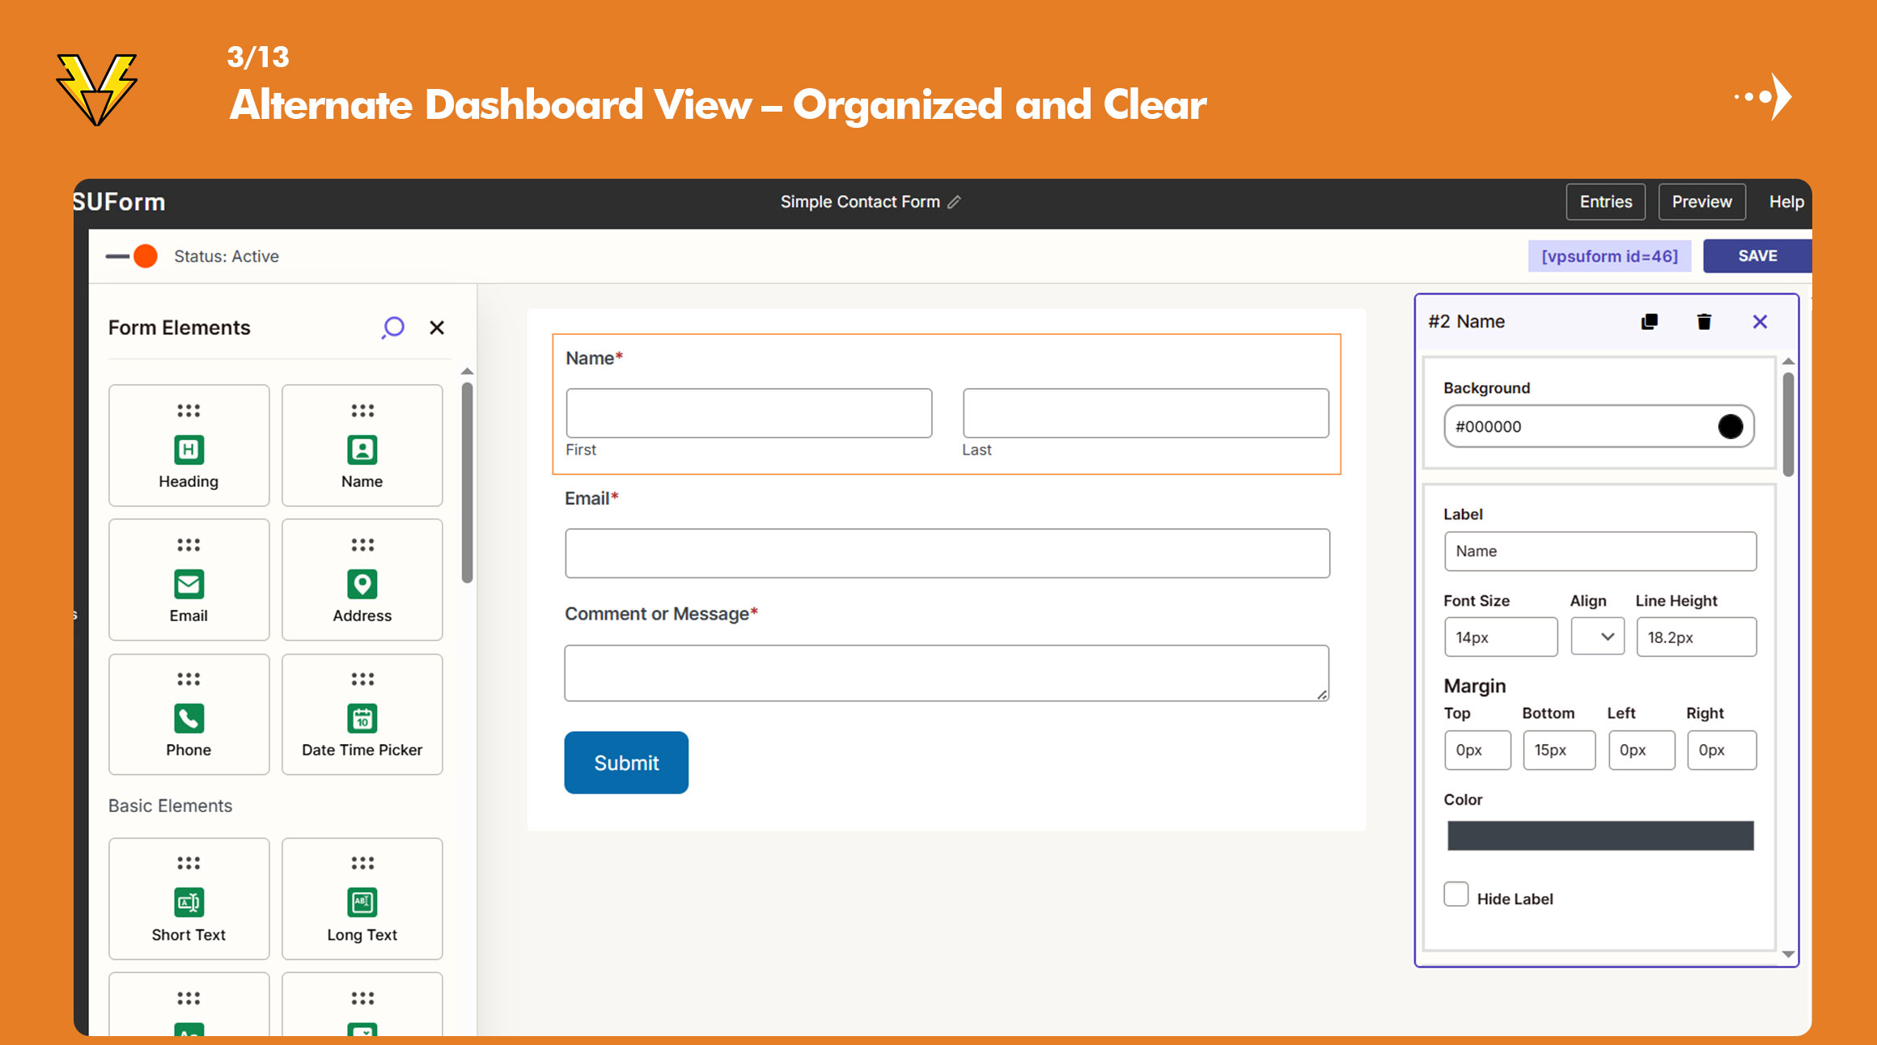
Task: Click the pencil icon to rename form
Action: click(955, 202)
